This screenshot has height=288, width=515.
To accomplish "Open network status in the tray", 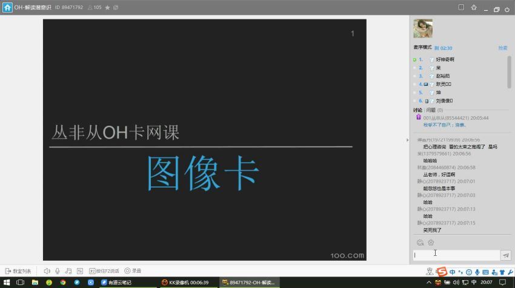I will tap(465, 283).
